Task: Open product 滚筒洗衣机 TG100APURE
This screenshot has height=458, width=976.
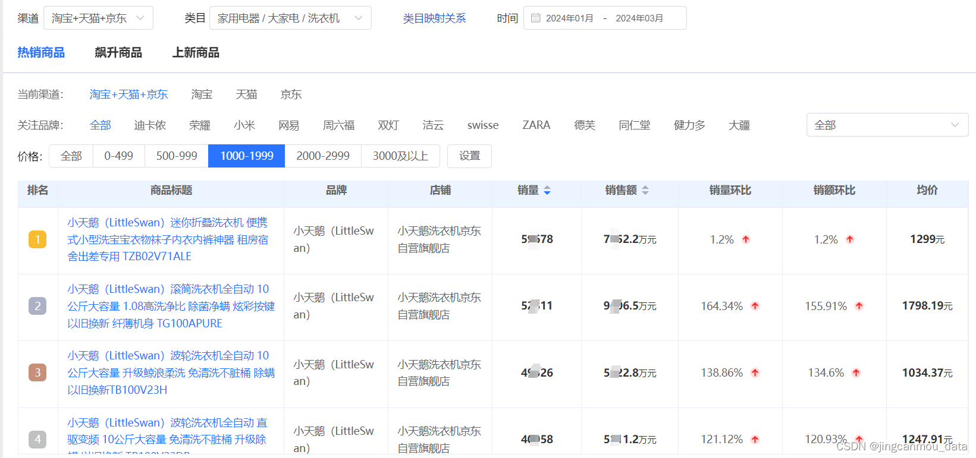Action: coord(171,306)
